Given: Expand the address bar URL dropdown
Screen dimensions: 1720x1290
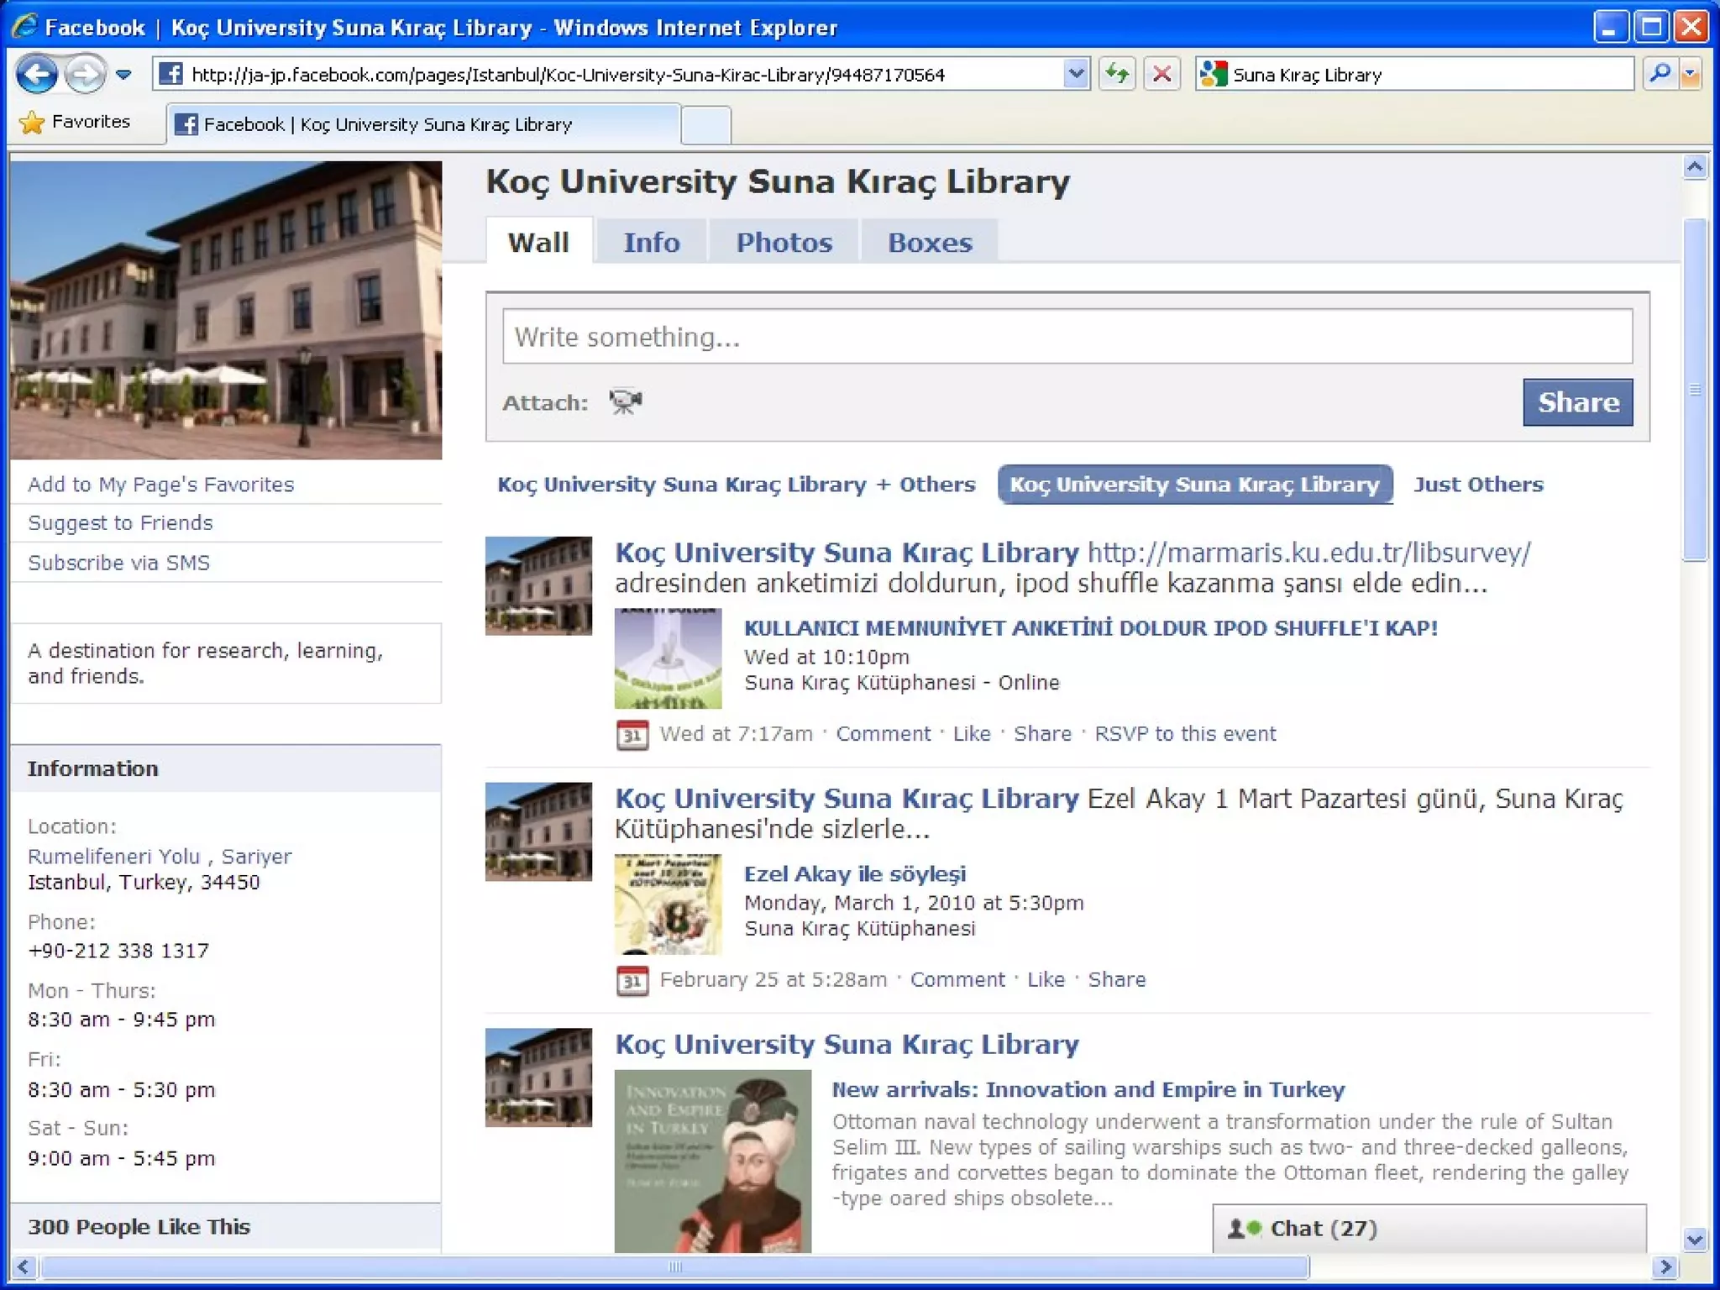Looking at the screenshot, I should tap(1075, 75).
